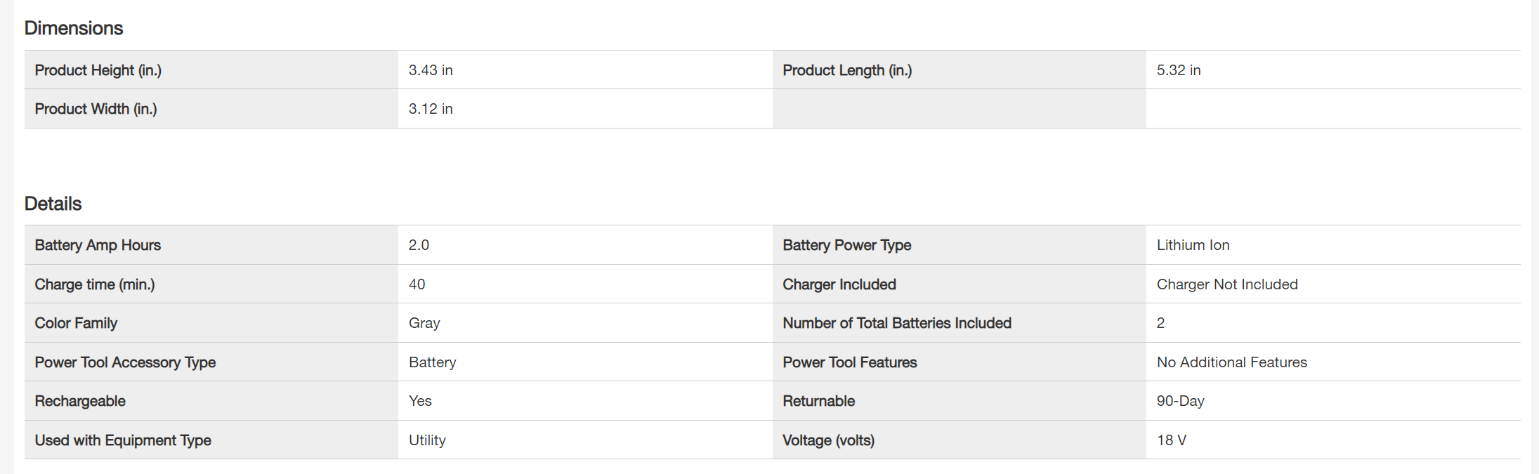Select the Product Length (in.) label

tap(847, 70)
